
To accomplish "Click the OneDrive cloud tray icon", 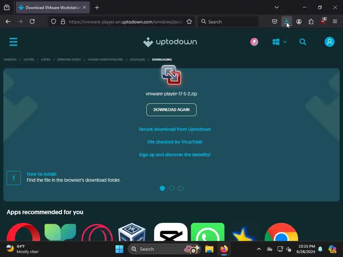I will pos(270,249).
